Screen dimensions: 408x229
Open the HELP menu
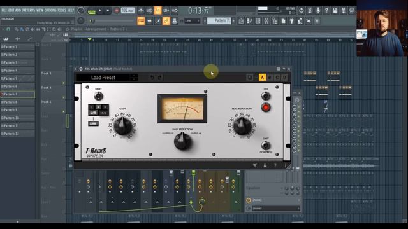tap(71, 10)
